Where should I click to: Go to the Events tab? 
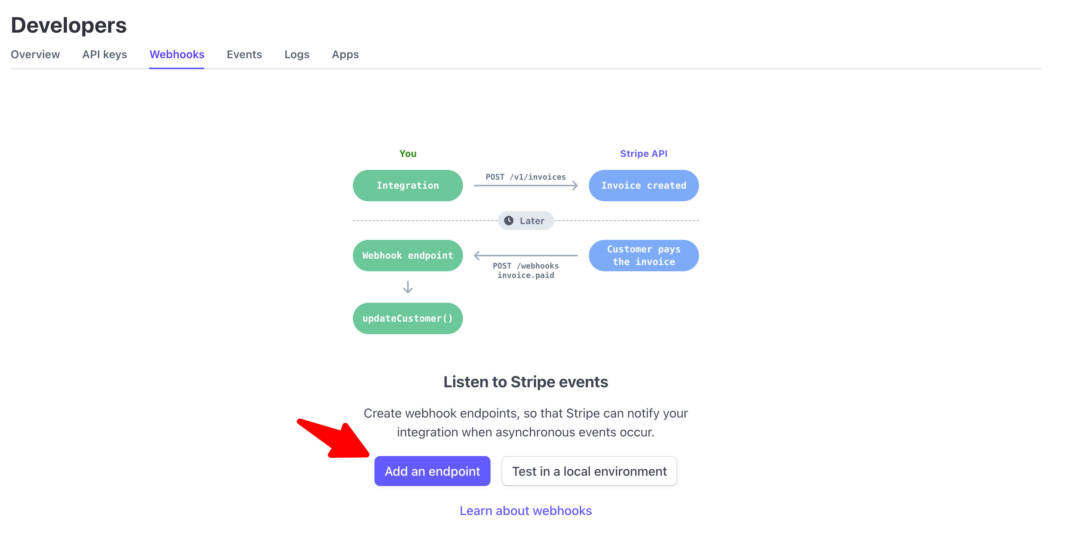coord(244,54)
